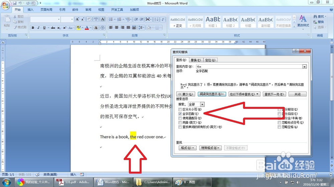Expand the find content history dropdown

click(x=304, y=67)
